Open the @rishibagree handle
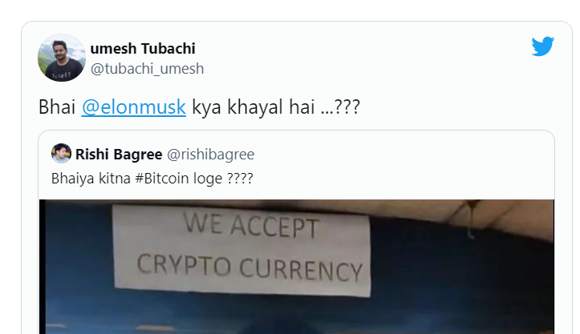The height and width of the screenshot is (334, 580). tap(210, 155)
